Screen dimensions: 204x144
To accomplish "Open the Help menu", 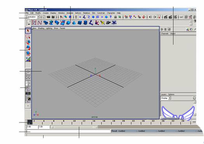I will (x=119, y=13).
